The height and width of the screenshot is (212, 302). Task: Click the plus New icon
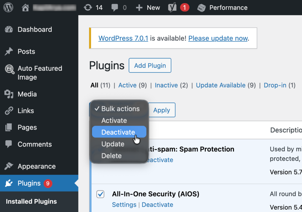coord(139,8)
